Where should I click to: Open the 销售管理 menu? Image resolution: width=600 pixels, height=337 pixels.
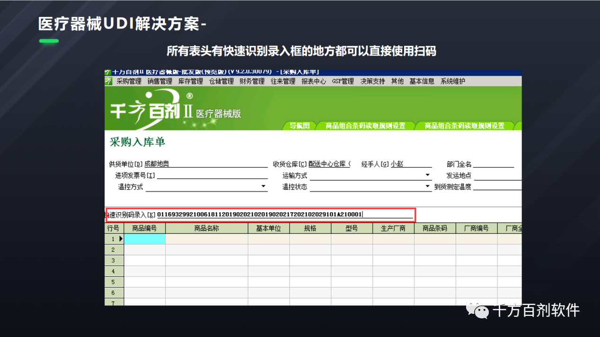coord(159,81)
